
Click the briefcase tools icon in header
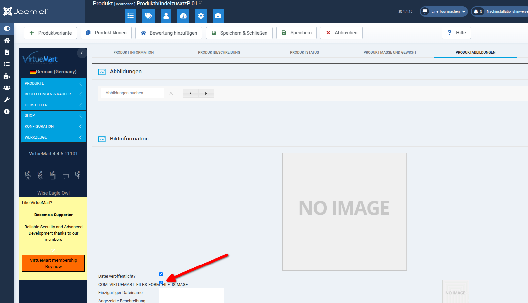click(x=218, y=16)
